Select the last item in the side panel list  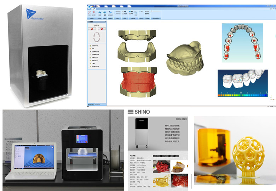[x=93, y=66]
